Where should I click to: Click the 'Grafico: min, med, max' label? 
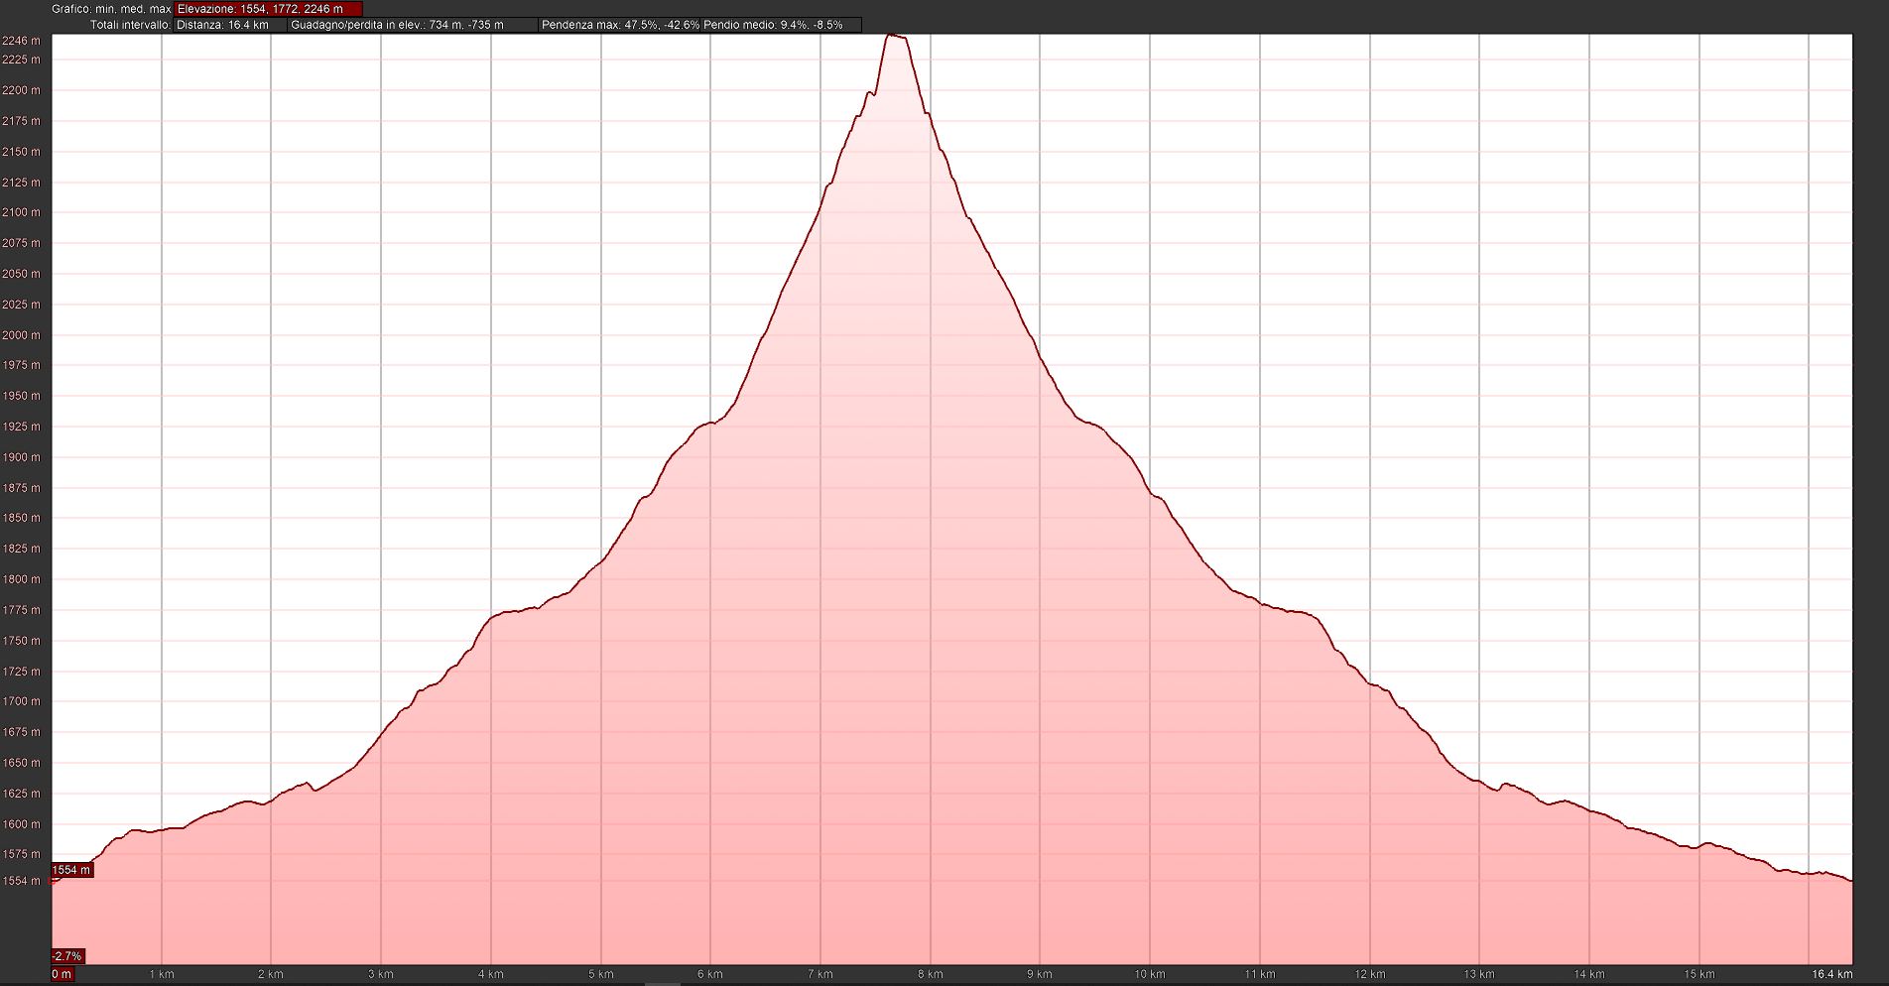coord(111,9)
